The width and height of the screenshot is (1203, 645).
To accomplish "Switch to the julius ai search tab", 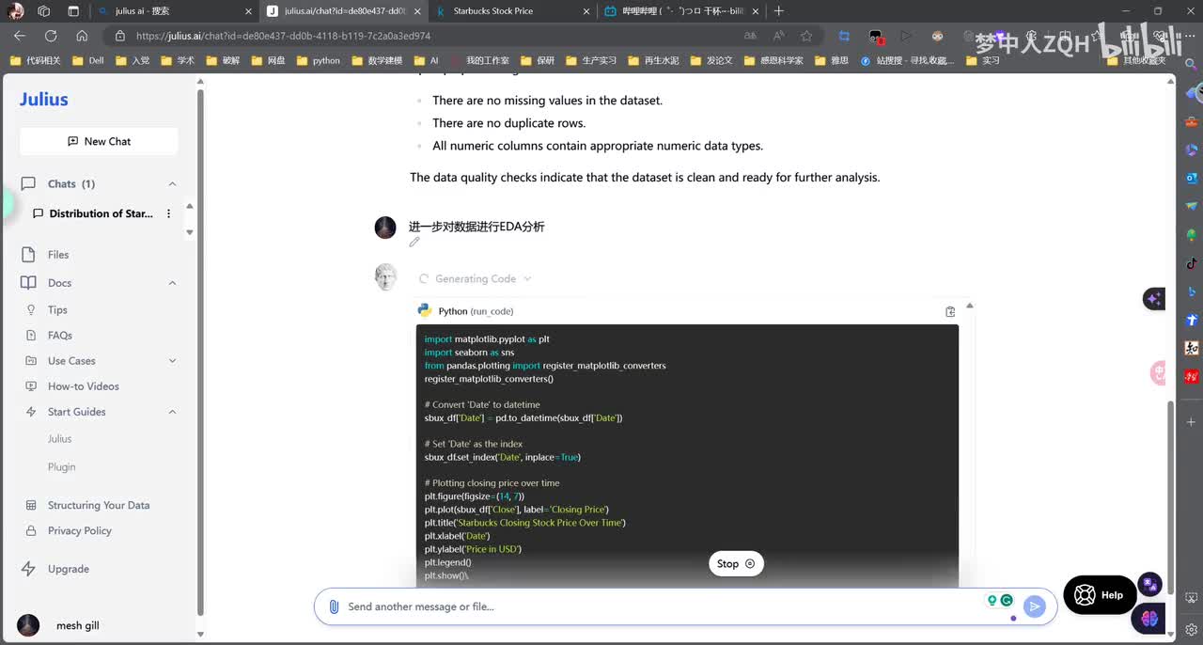I will (x=174, y=11).
